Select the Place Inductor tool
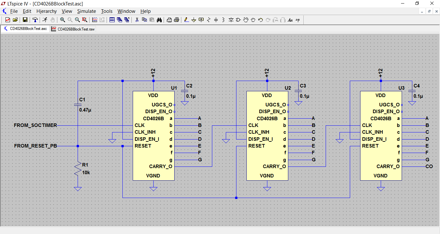This screenshot has height=234, width=440. 223,20
